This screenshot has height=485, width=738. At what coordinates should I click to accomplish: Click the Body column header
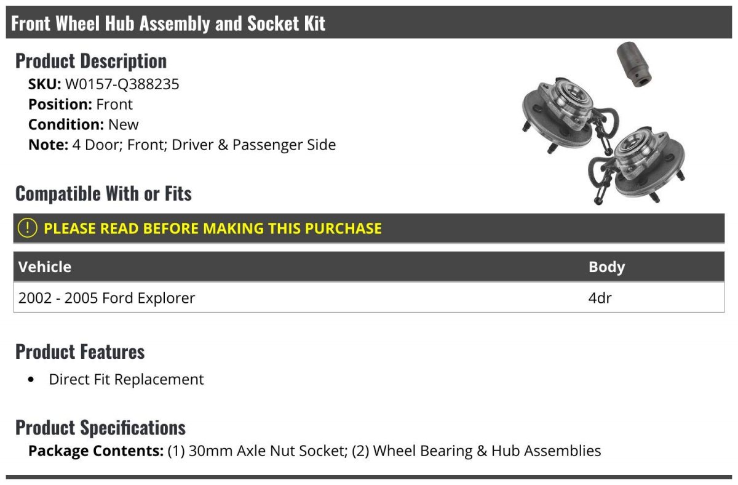pyautogui.click(x=606, y=267)
